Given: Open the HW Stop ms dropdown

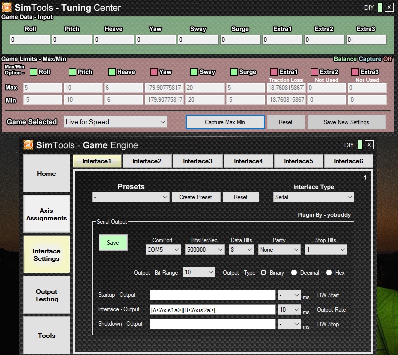Looking at the screenshot, I should point(289,324).
